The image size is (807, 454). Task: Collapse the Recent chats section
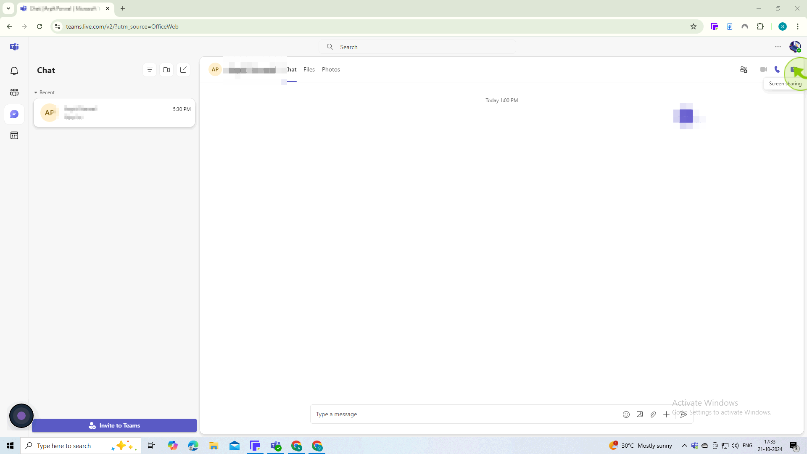pos(45,92)
